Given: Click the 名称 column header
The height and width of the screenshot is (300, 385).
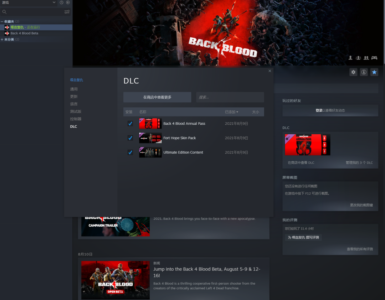Looking at the screenshot, I should coord(143,112).
